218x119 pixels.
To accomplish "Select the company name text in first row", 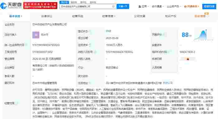I will 50,24.
